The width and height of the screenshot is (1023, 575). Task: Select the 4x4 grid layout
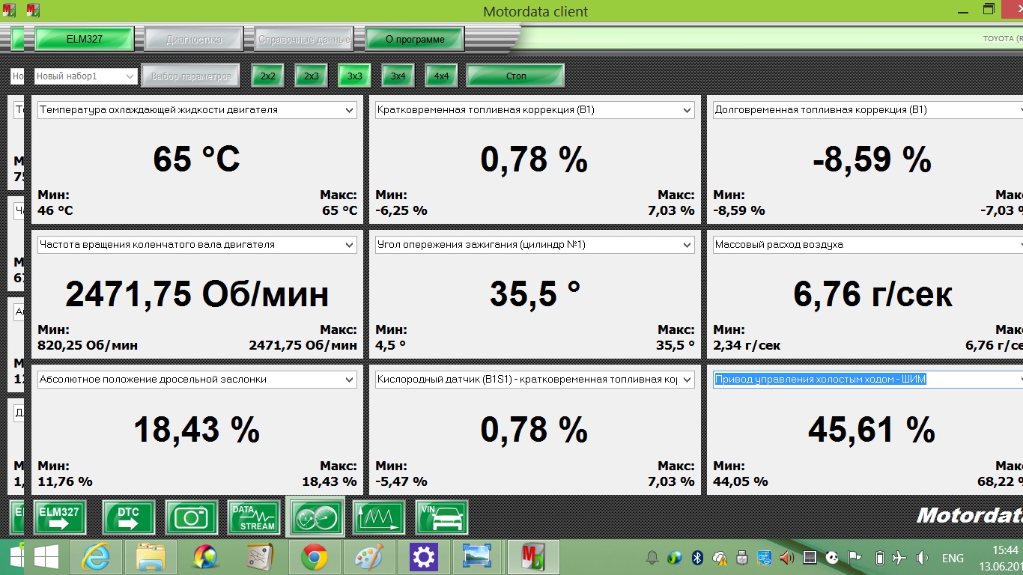(442, 76)
